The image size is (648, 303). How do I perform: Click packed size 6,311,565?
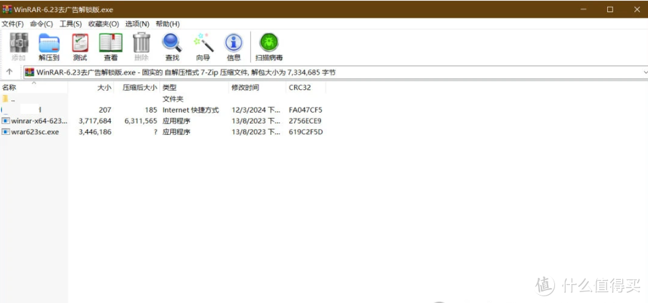(140, 121)
